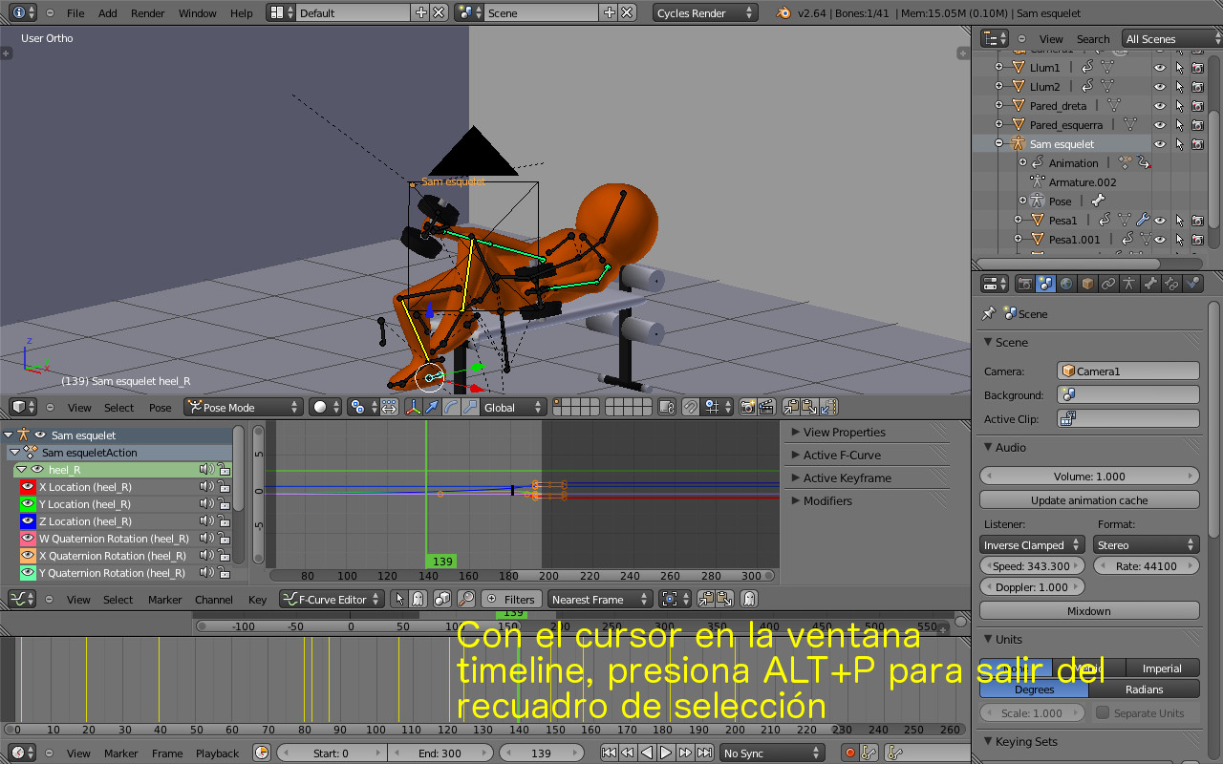Open the Object Constraints tab chain icon
1223x764 pixels.
click(x=1108, y=284)
